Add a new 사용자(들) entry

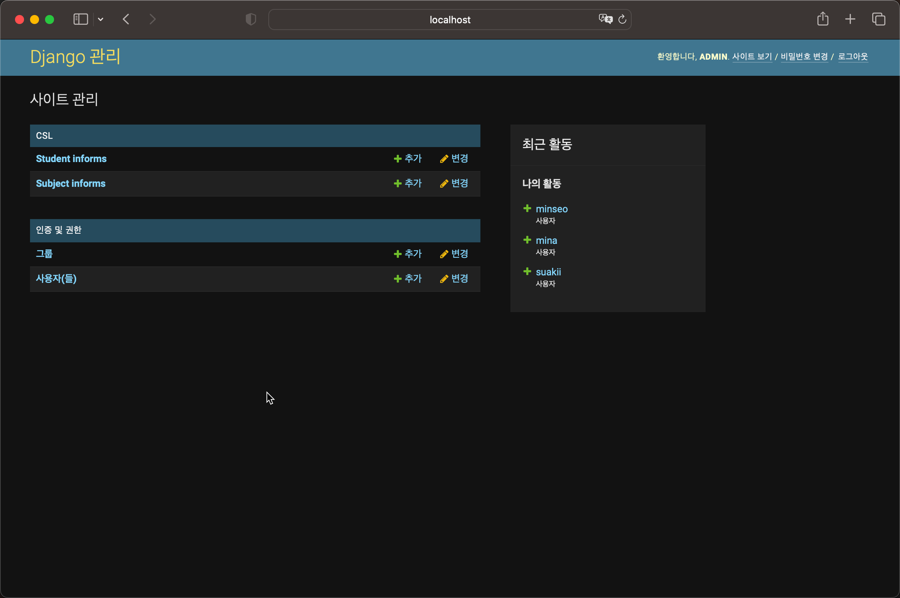[x=408, y=279]
